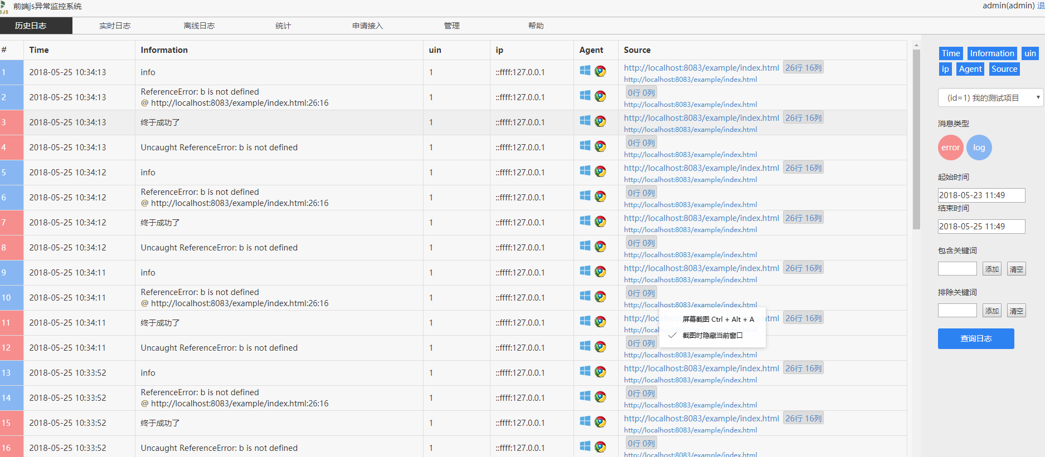This screenshot has width=1045, height=457.
Task: Click the Chrome icon in row 9
Action: pyautogui.click(x=600, y=271)
